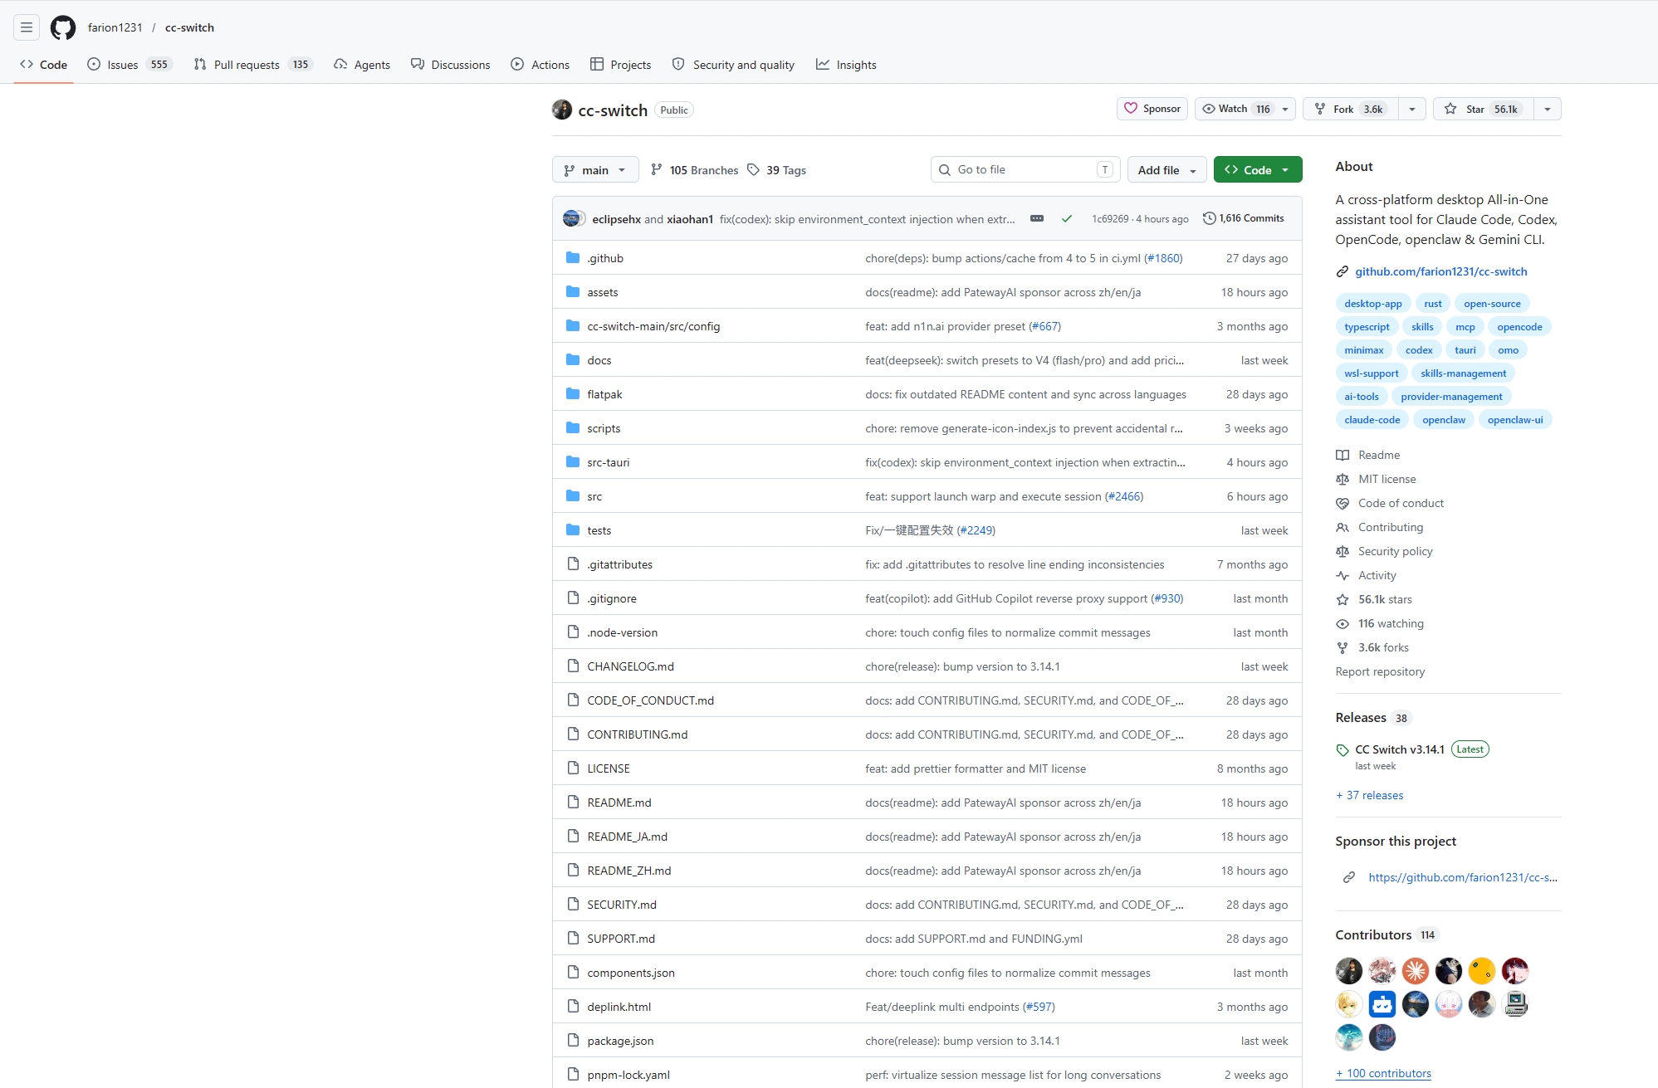
Task: Click the Readme book icon
Action: point(1343,455)
